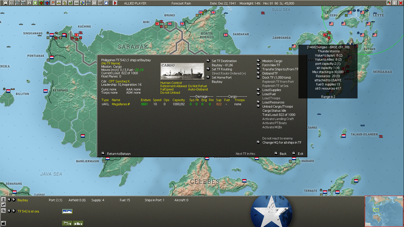Toggle 'Retirement Allowed' setting
Viewport: 404px width, 227px height.
(x=174, y=86)
